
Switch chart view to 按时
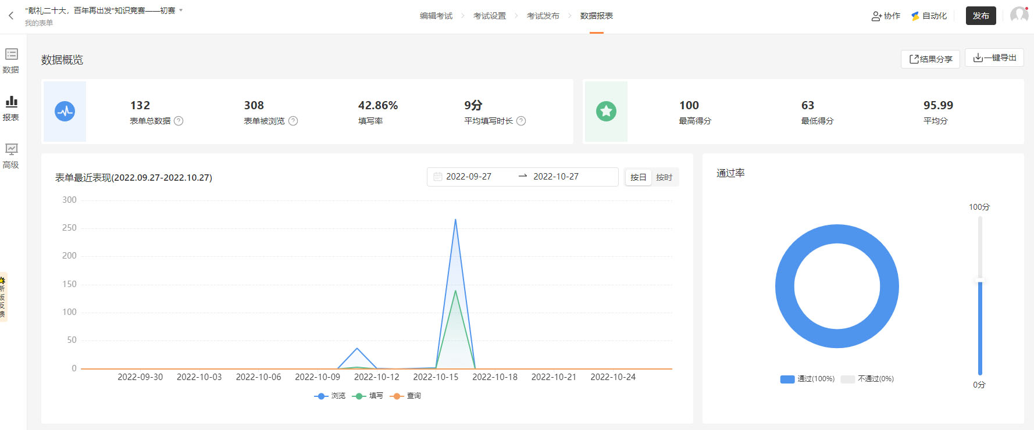[664, 177]
